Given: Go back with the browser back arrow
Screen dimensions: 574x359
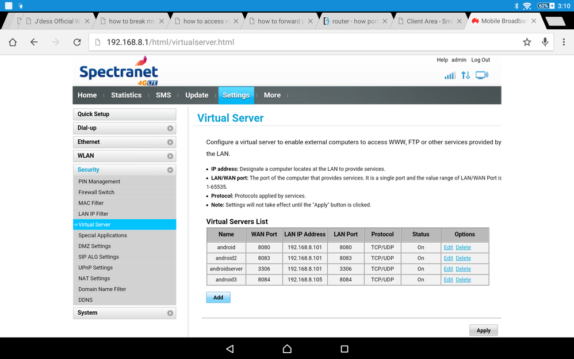Looking at the screenshot, I should pyautogui.click(x=34, y=42).
